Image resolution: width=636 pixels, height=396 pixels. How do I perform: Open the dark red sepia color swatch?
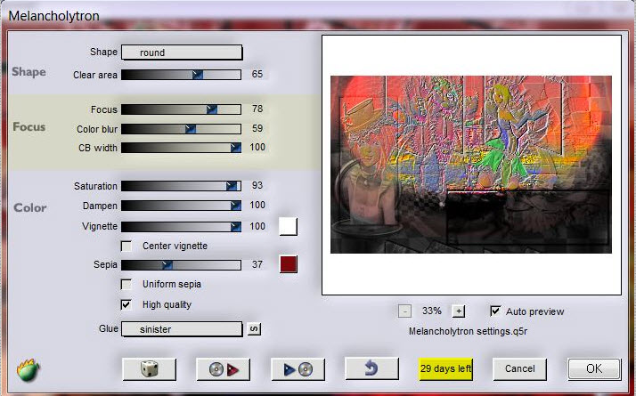tap(289, 264)
